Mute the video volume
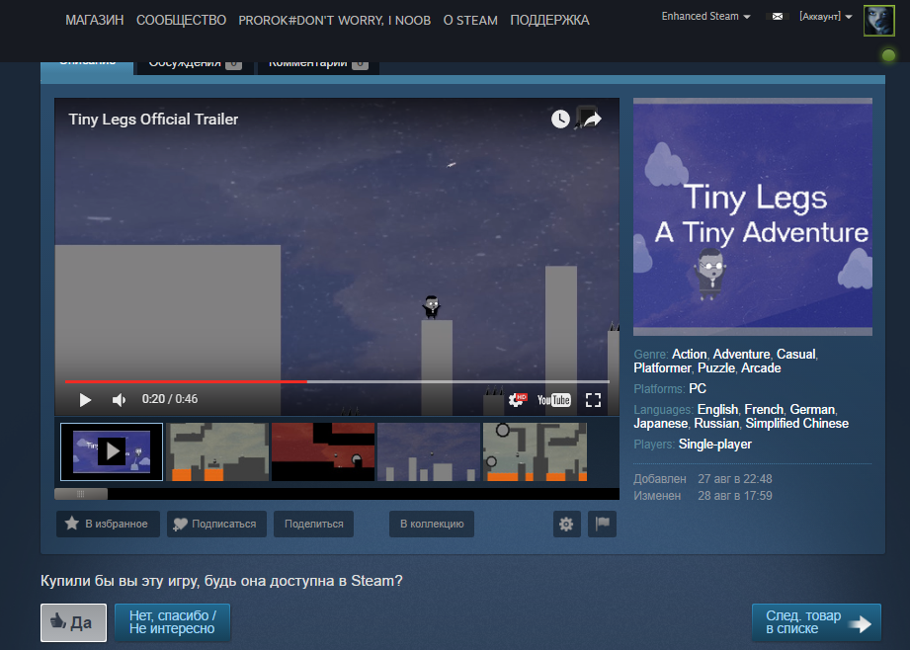The height and width of the screenshot is (650, 910). tap(119, 400)
